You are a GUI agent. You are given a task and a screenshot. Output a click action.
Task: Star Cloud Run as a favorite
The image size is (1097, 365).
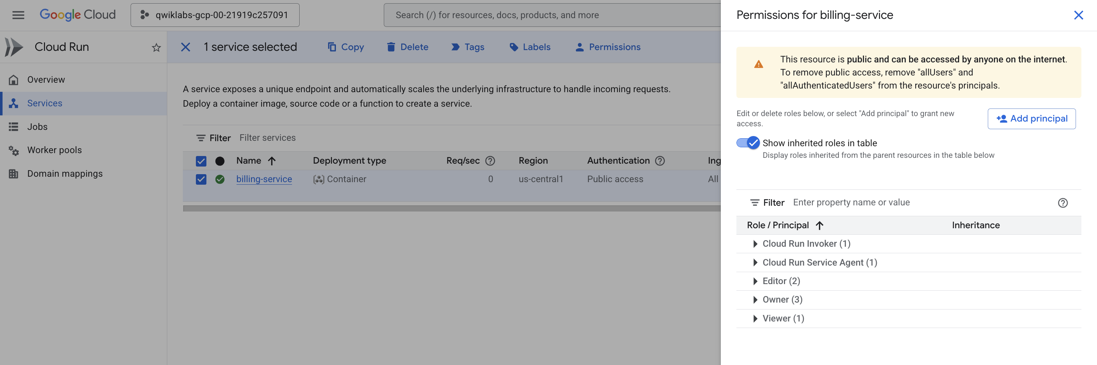156,47
